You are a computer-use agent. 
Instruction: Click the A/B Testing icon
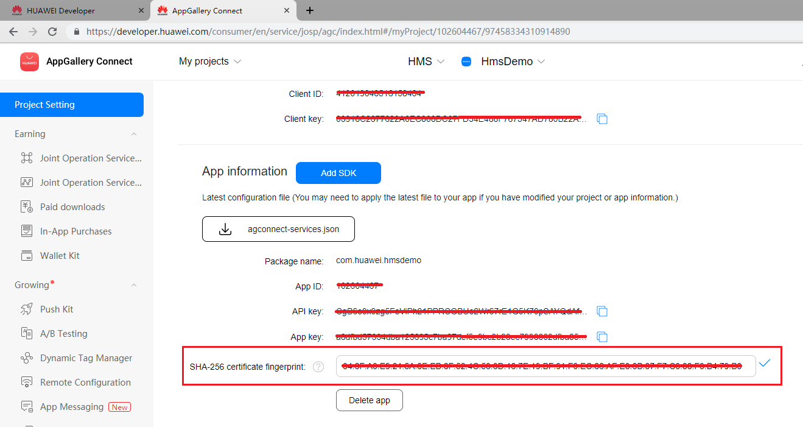coord(27,333)
